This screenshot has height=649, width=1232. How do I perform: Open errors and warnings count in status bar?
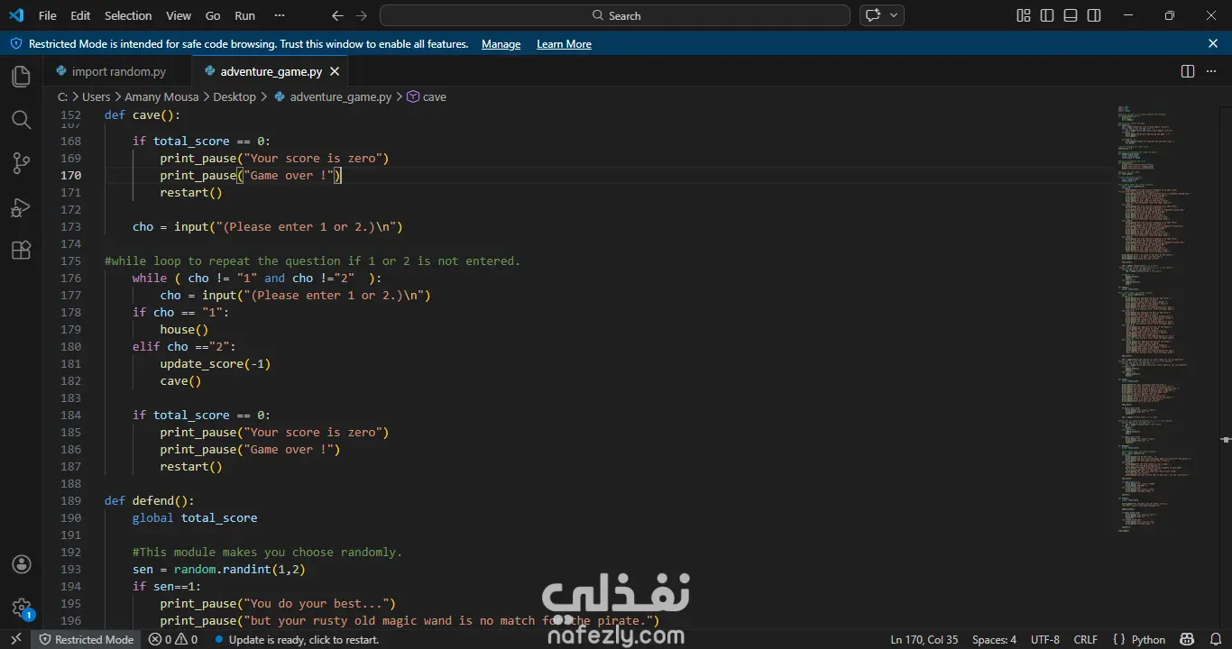(173, 639)
